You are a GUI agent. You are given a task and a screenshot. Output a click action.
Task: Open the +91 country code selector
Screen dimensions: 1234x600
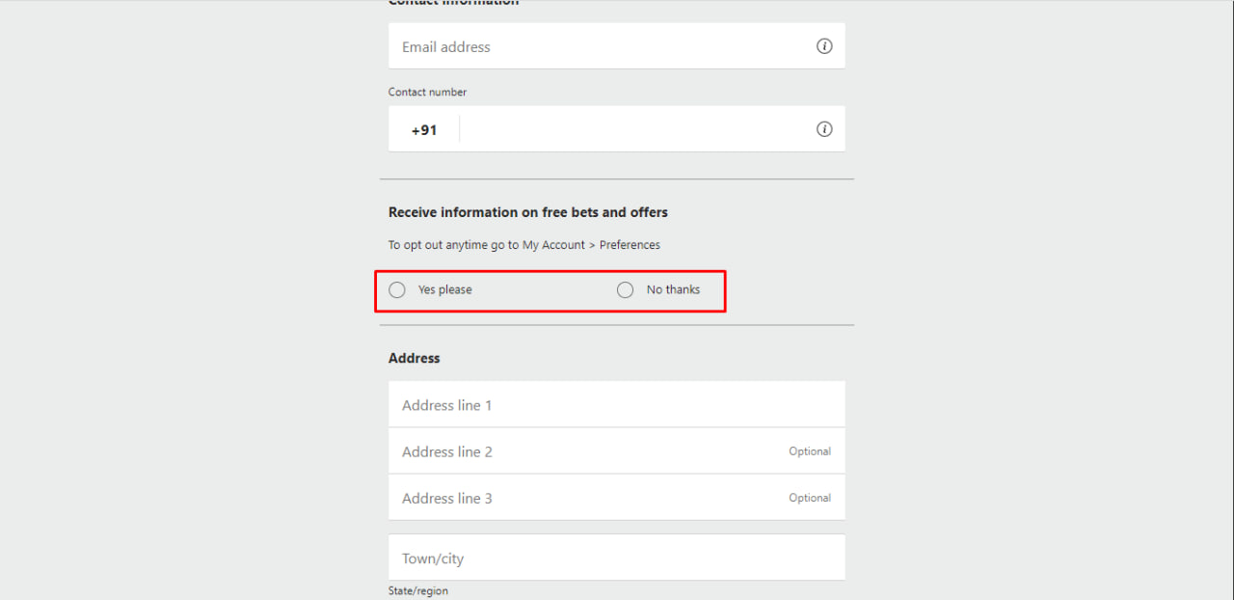pyautogui.click(x=424, y=130)
